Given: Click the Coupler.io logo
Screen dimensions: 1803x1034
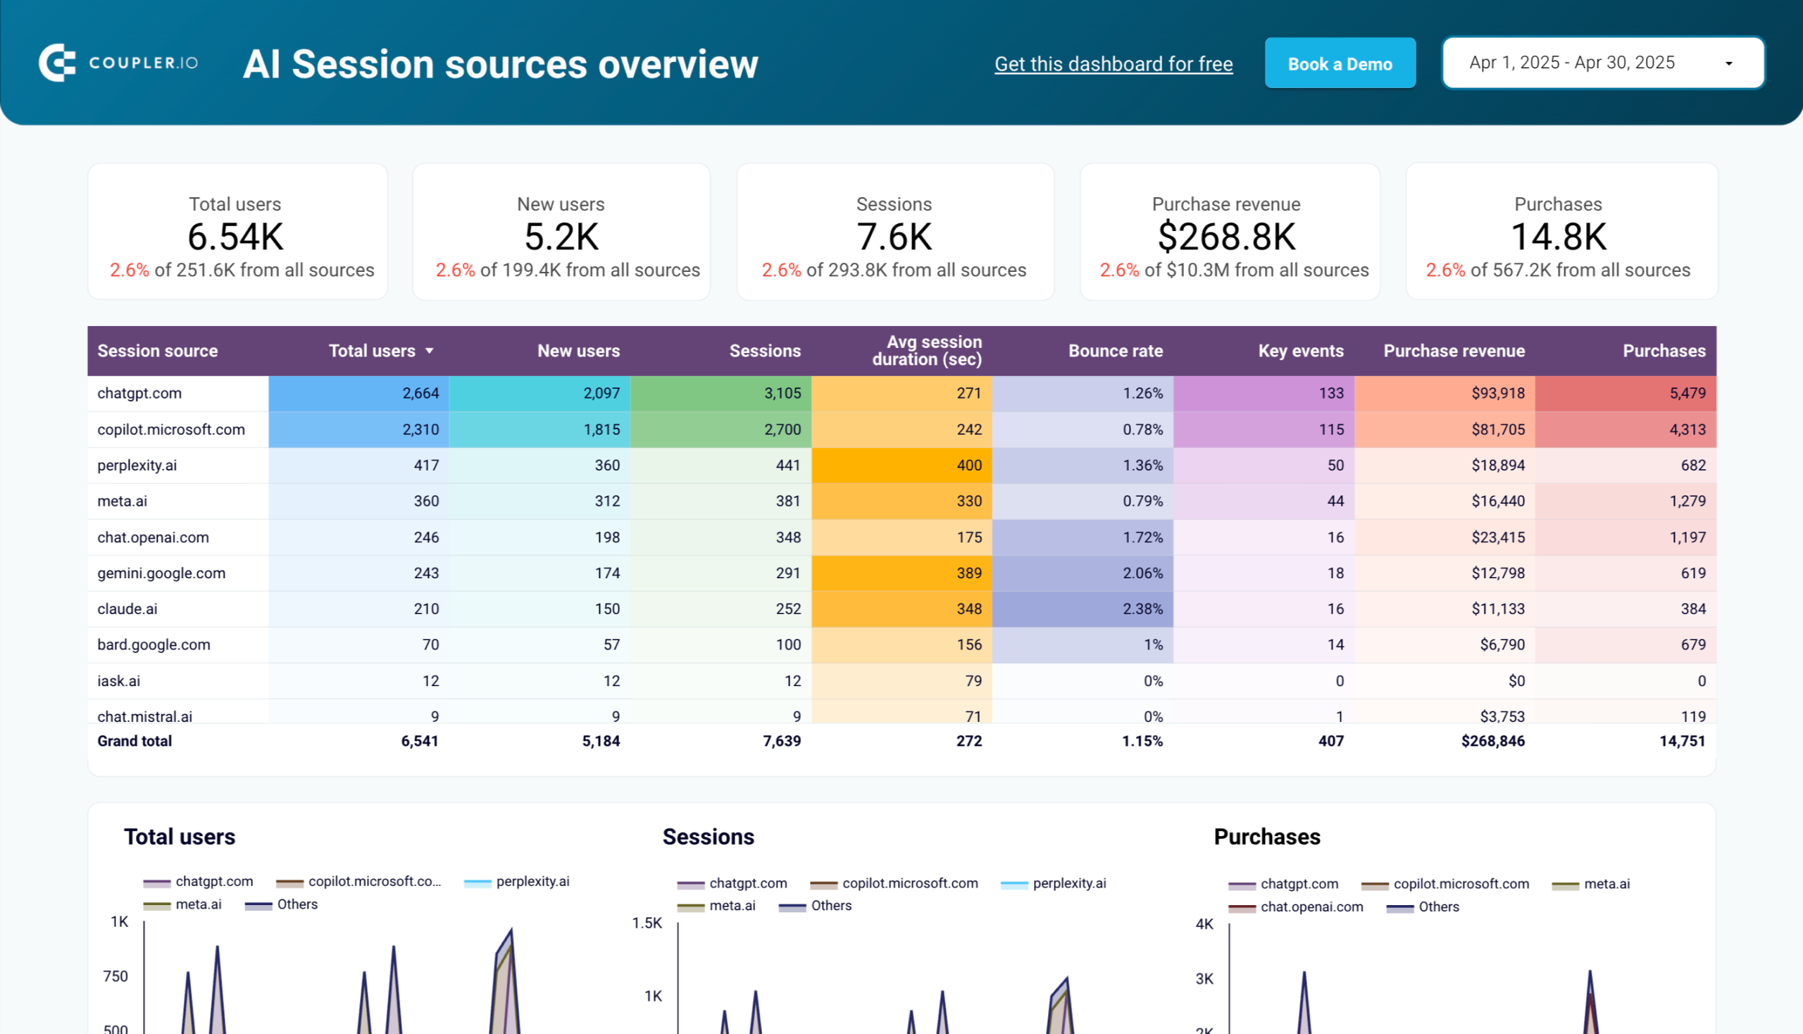Looking at the screenshot, I should pyautogui.click(x=117, y=63).
